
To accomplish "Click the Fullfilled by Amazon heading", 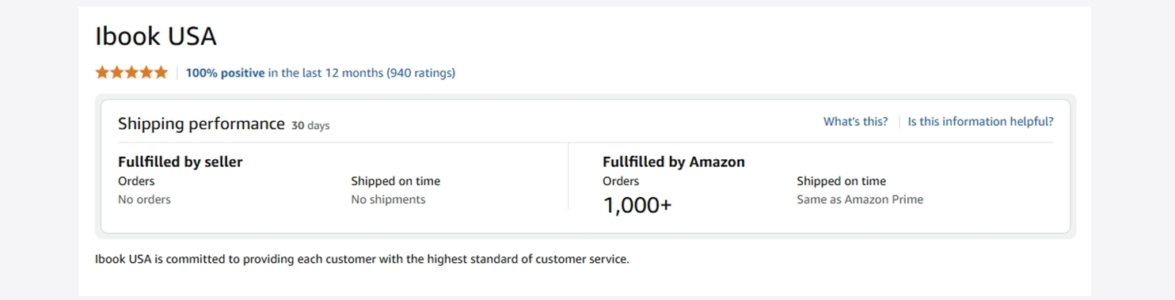I will (674, 161).
